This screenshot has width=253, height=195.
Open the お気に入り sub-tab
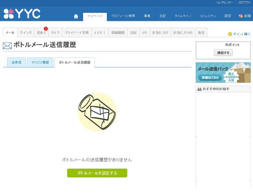point(160,32)
